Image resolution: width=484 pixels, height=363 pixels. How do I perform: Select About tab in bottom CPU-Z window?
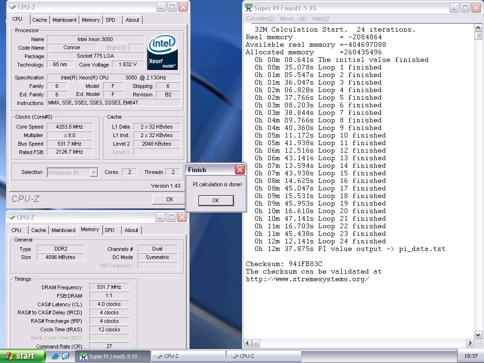pyautogui.click(x=131, y=230)
